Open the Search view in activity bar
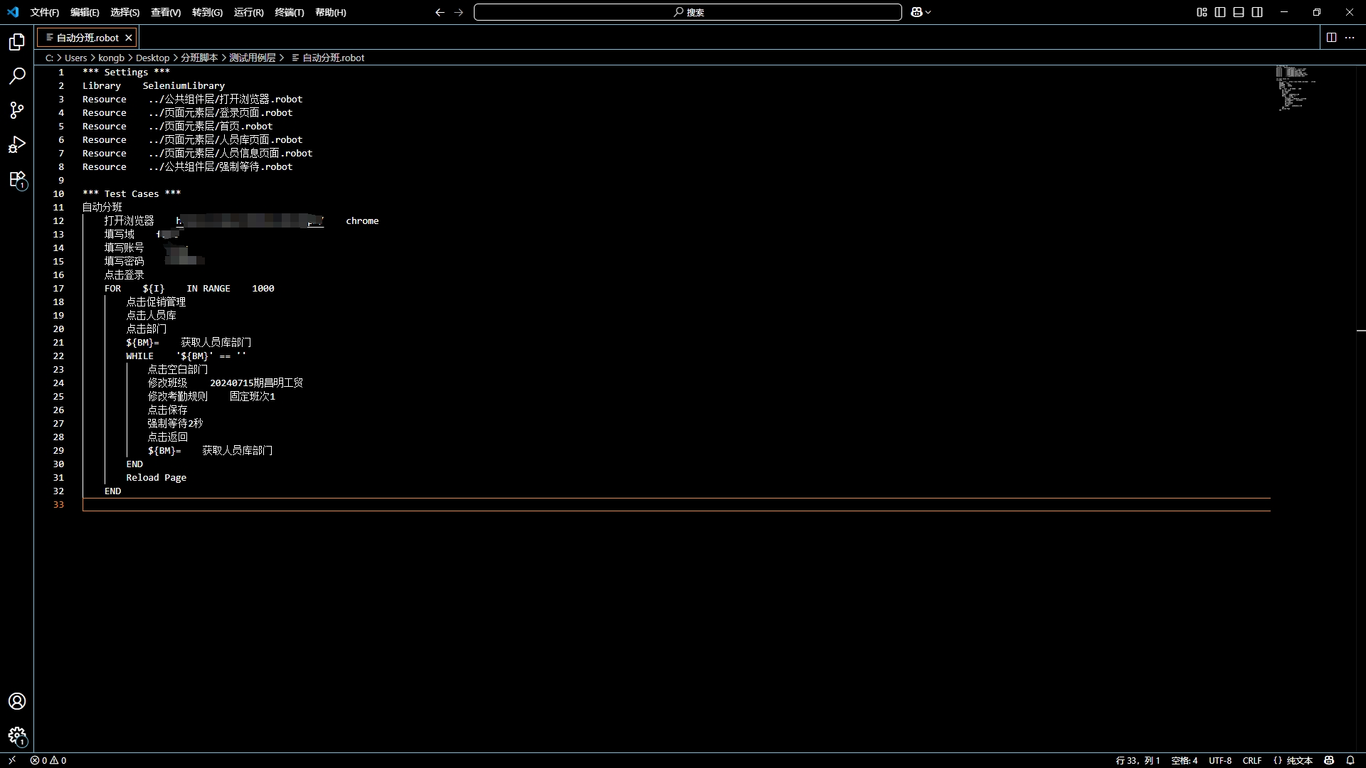1366x768 pixels. [x=17, y=76]
